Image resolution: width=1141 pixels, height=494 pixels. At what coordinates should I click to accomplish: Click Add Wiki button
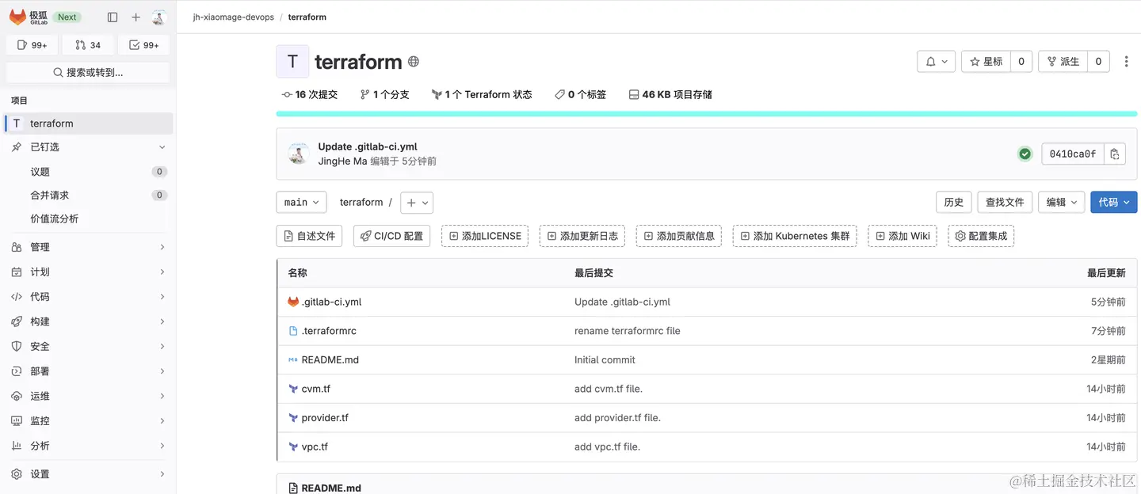click(x=902, y=236)
